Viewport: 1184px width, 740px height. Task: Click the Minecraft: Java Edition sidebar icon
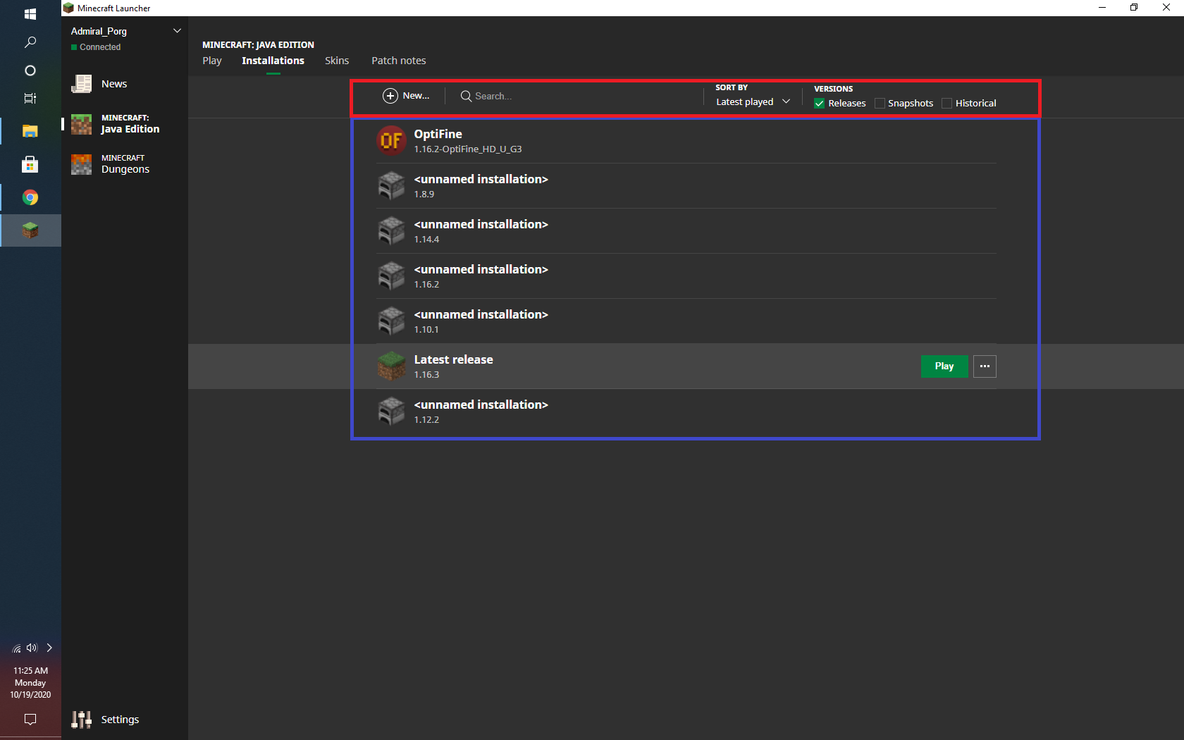[x=81, y=123]
